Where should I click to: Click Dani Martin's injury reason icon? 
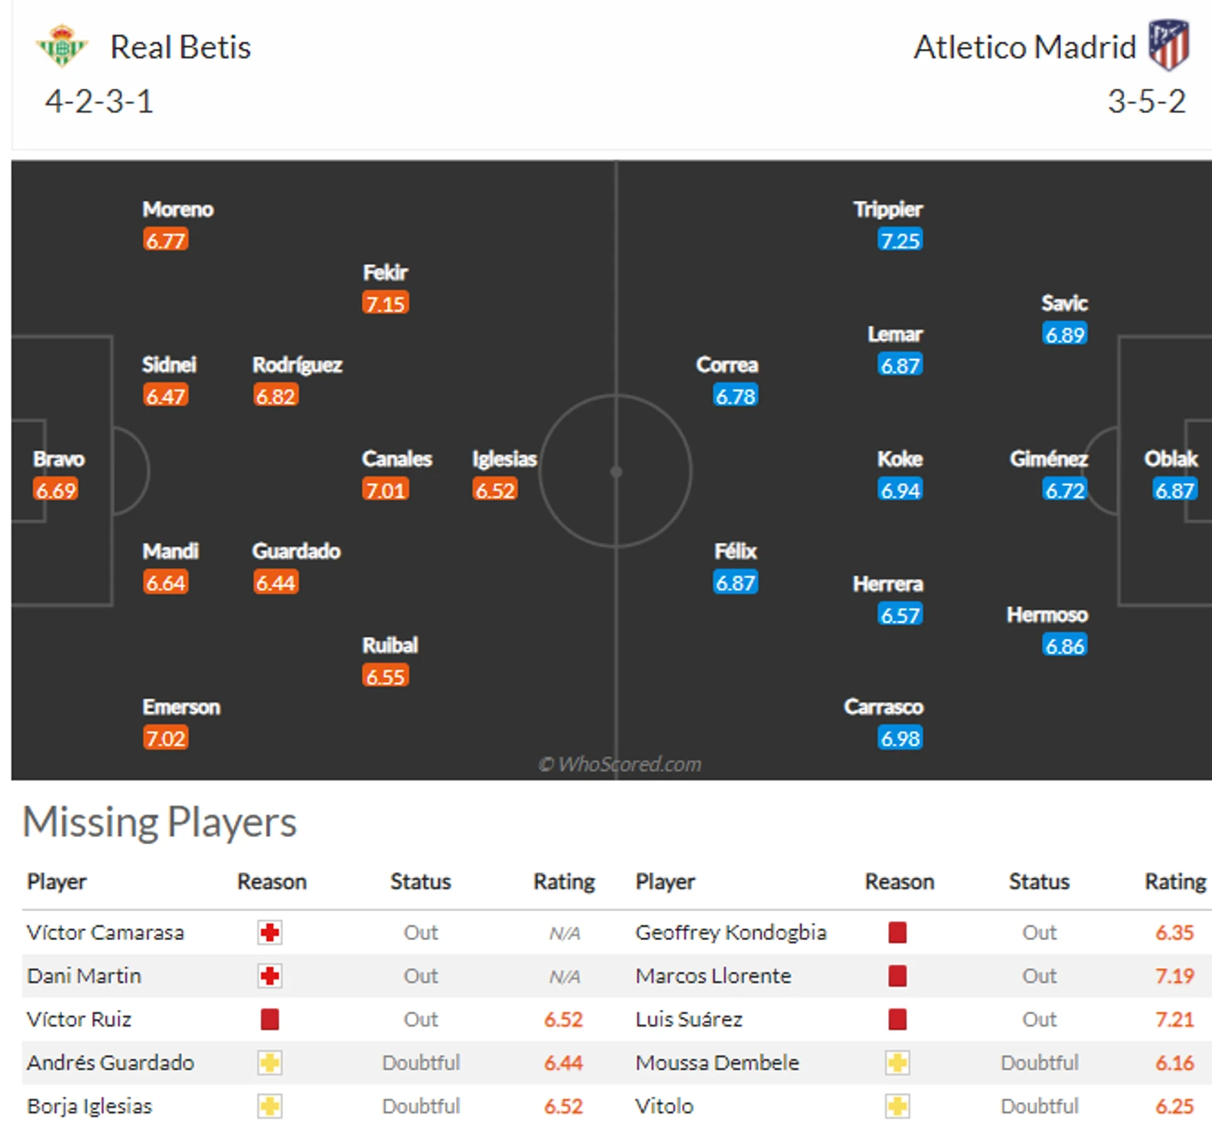[x=270, y=976]
